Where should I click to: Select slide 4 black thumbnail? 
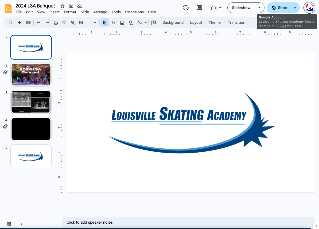[x=31, y=129]
